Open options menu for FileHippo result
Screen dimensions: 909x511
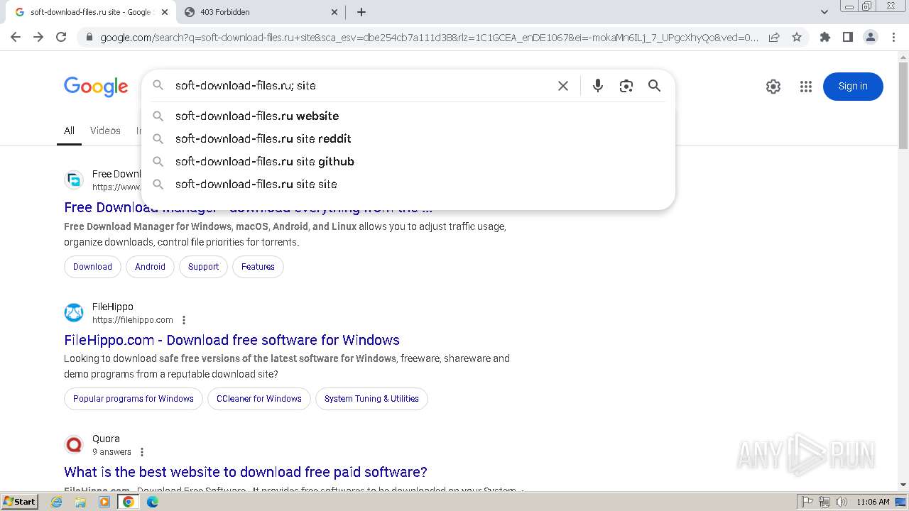coord(184,320)
